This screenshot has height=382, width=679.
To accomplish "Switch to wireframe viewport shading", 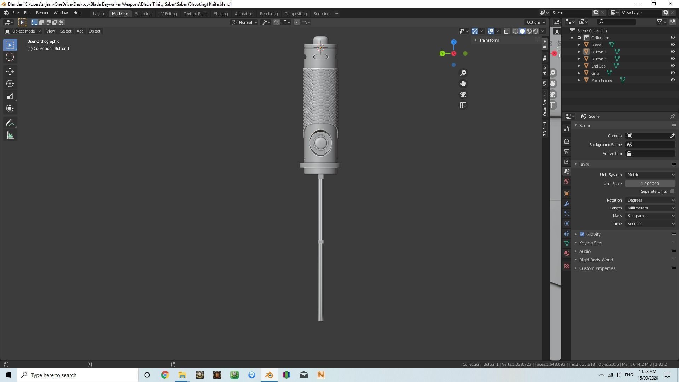I will [x=516, y=31].
